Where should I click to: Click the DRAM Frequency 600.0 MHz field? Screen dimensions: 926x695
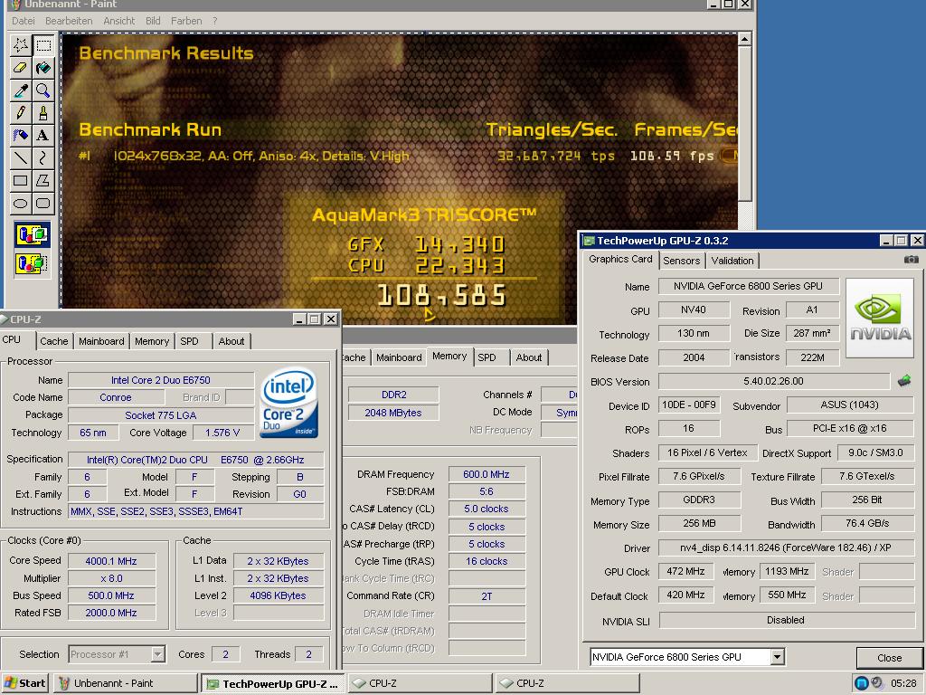(x=487, y=474)
